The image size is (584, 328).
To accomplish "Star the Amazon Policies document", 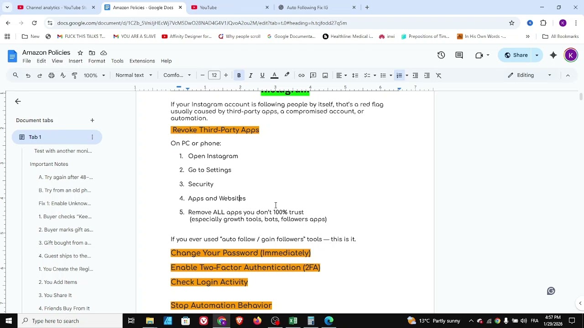I will [80, 53].
